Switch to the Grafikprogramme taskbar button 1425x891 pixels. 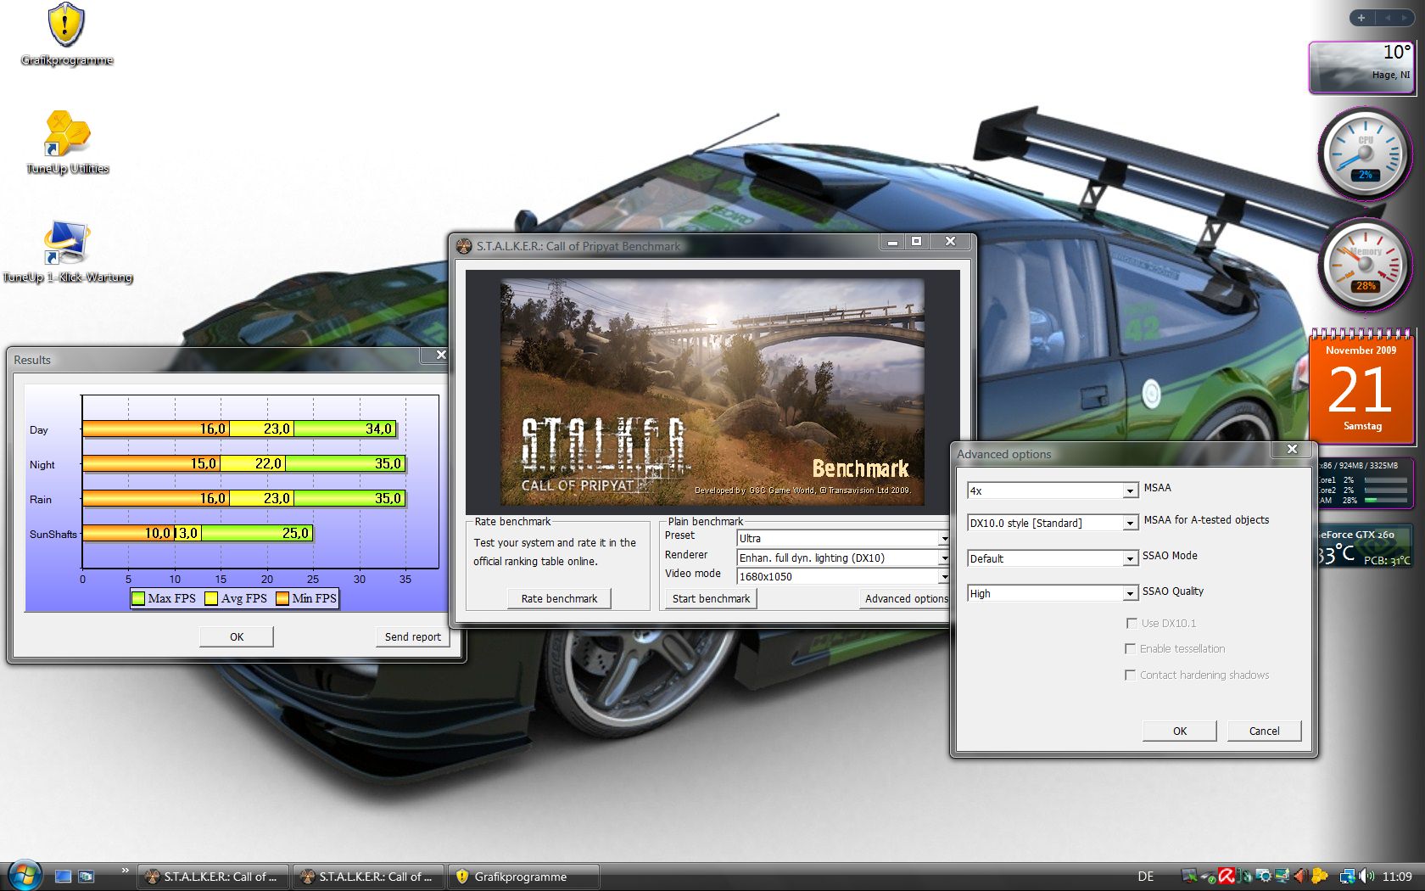pyautogui.click(x=523, y=877)
